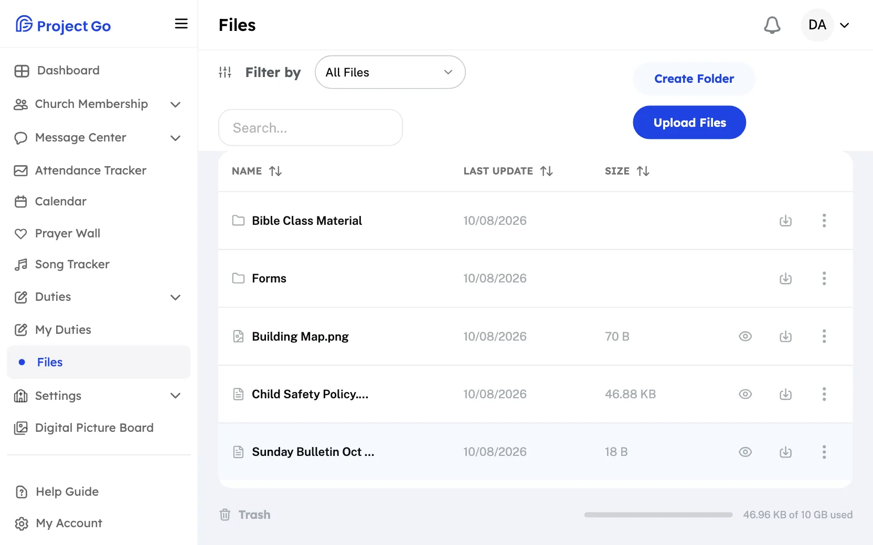Screen dimensions: 873x545
Task: Open Digital Picture Board in sidebar
Action: pyautogui.click(x=84, y=428)
